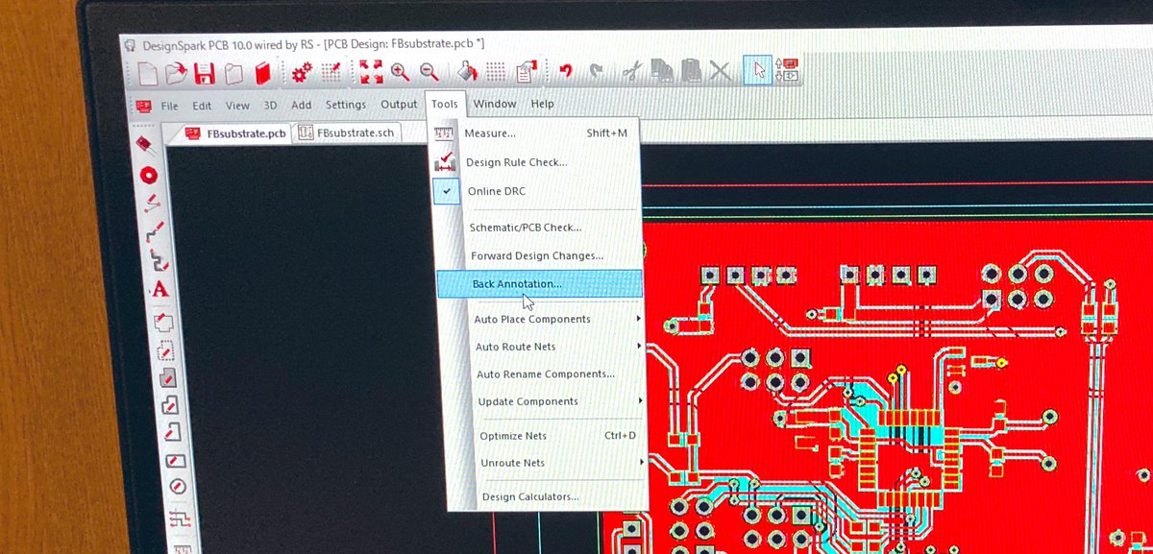
Task: Click the paint bucket Colours icon
Action: click(467, 72)
